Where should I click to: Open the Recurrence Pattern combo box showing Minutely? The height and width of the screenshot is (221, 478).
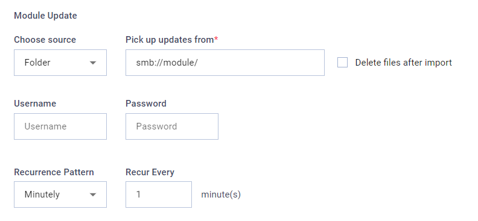[x=60, y=195]
